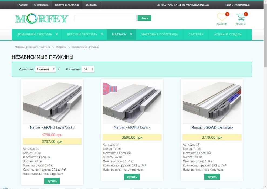Click Вход / Регистрация link
The image size is (267, 189).
click(237, 5)
